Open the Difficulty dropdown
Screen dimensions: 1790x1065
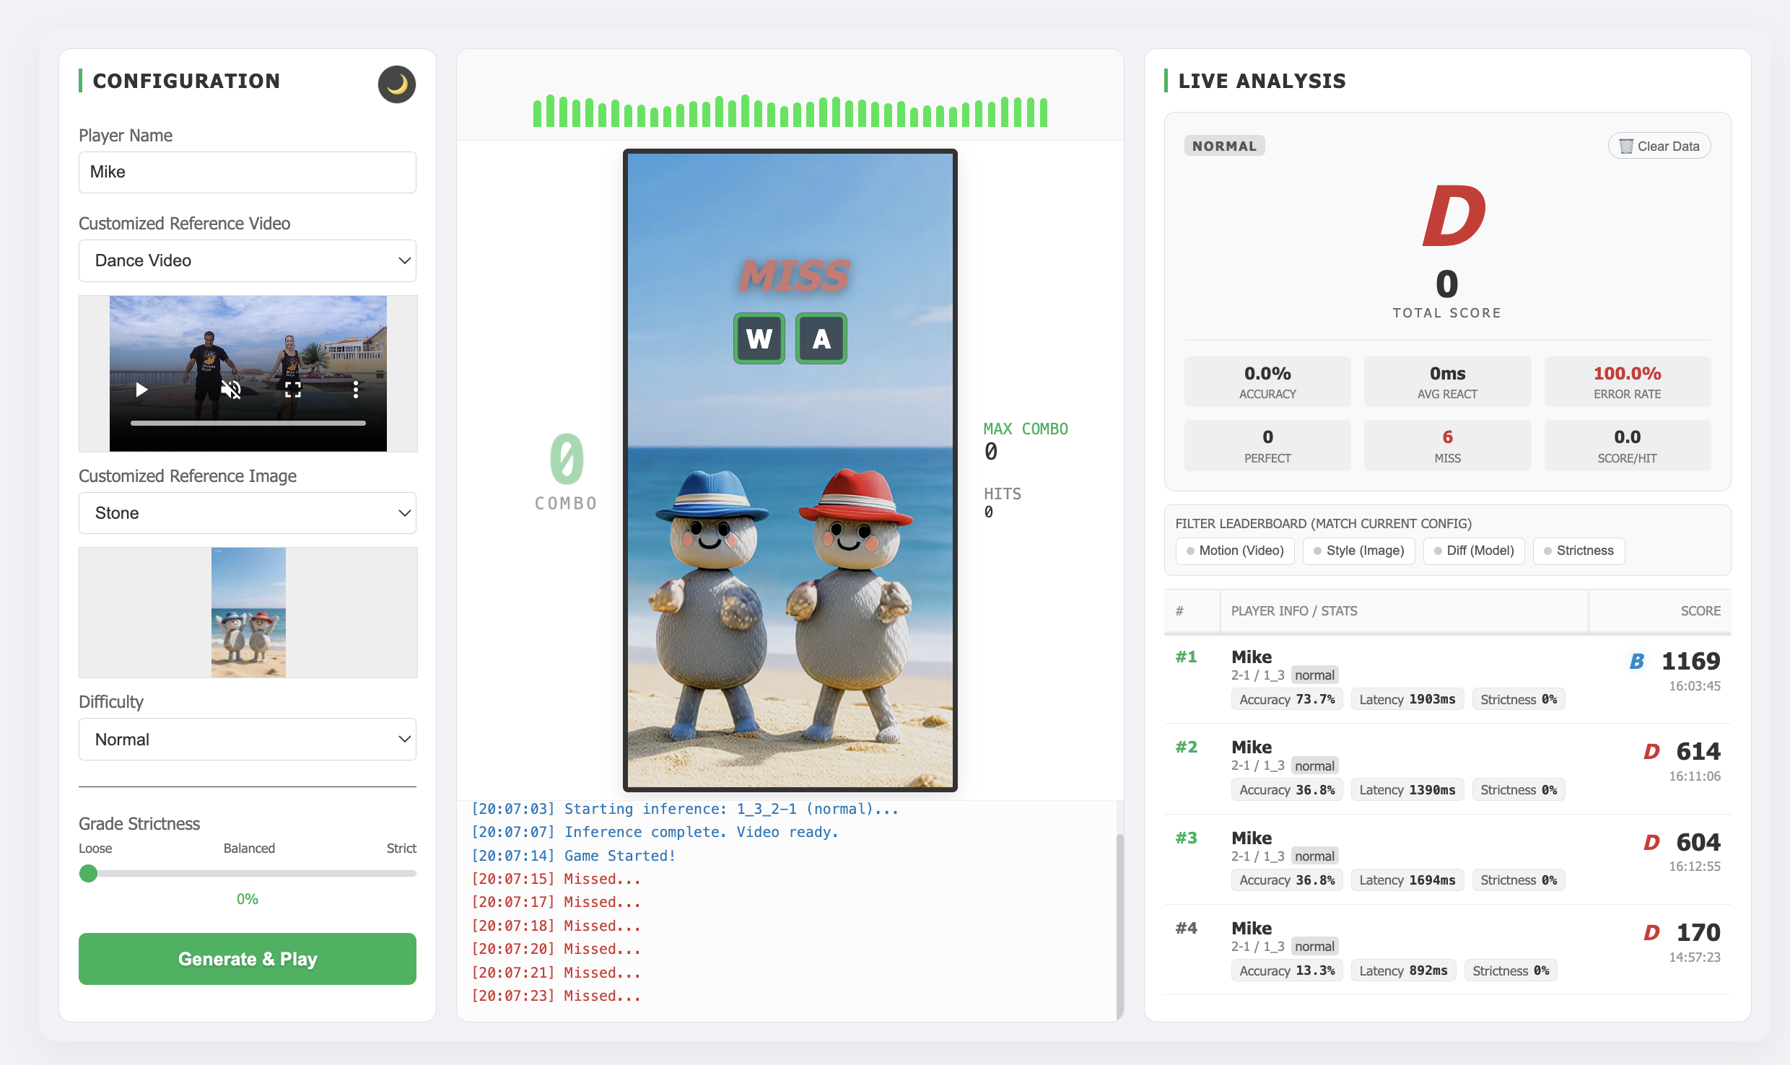tap(247, 740)
